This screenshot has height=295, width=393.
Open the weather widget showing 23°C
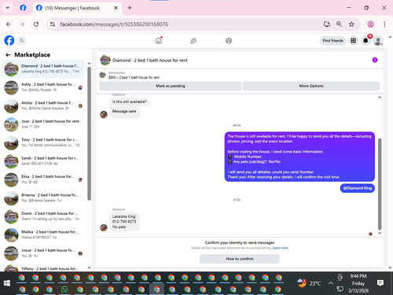pos(309,283)
